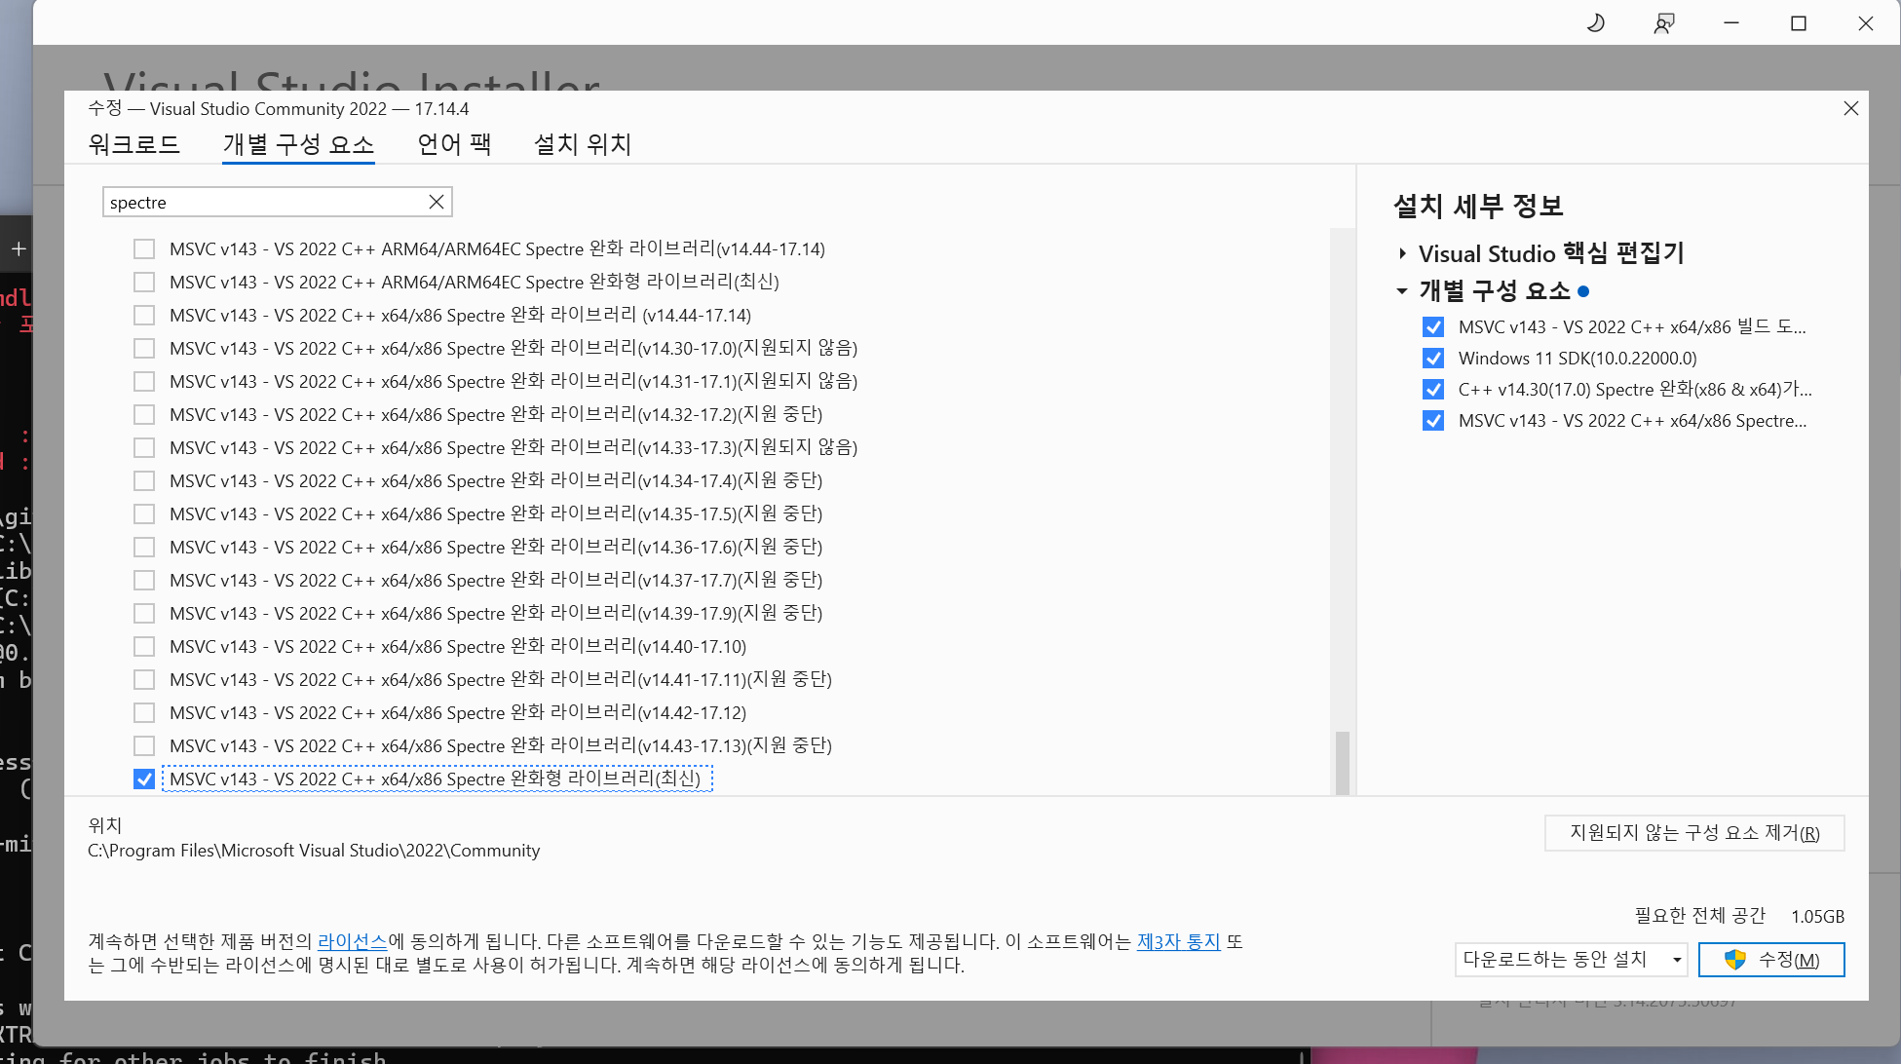Uncheck Windows 11 SDK(10.0.22000.0) in details
The image size is (1901, 1064).
click(x=1433, y=359)
